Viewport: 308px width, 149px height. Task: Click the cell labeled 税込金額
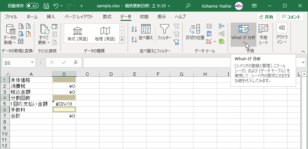(x=31, y=92)
